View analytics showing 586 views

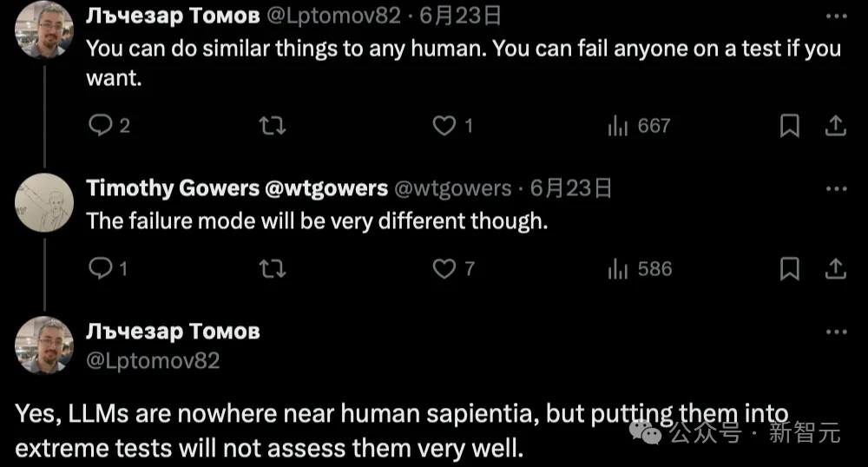point(617,269)
